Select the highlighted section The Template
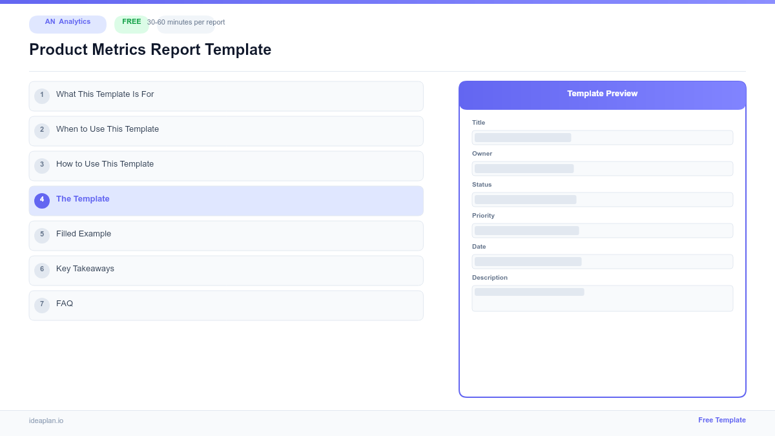The image size is (775, 436). pyautogui.click(x=226, y=201)
